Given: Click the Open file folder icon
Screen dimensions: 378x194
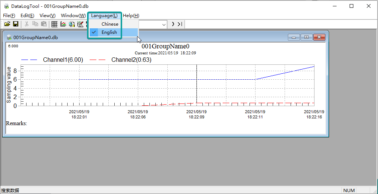Looking at the screenshot, I should (7, 24).
